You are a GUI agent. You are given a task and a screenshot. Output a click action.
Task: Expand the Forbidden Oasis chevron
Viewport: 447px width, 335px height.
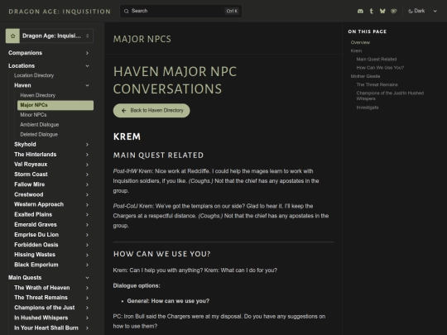tap(87, 245)
